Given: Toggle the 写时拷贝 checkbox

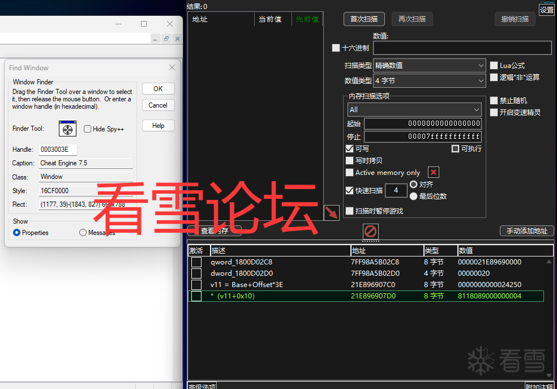Looking at the screenshot, I should point(350,161).
